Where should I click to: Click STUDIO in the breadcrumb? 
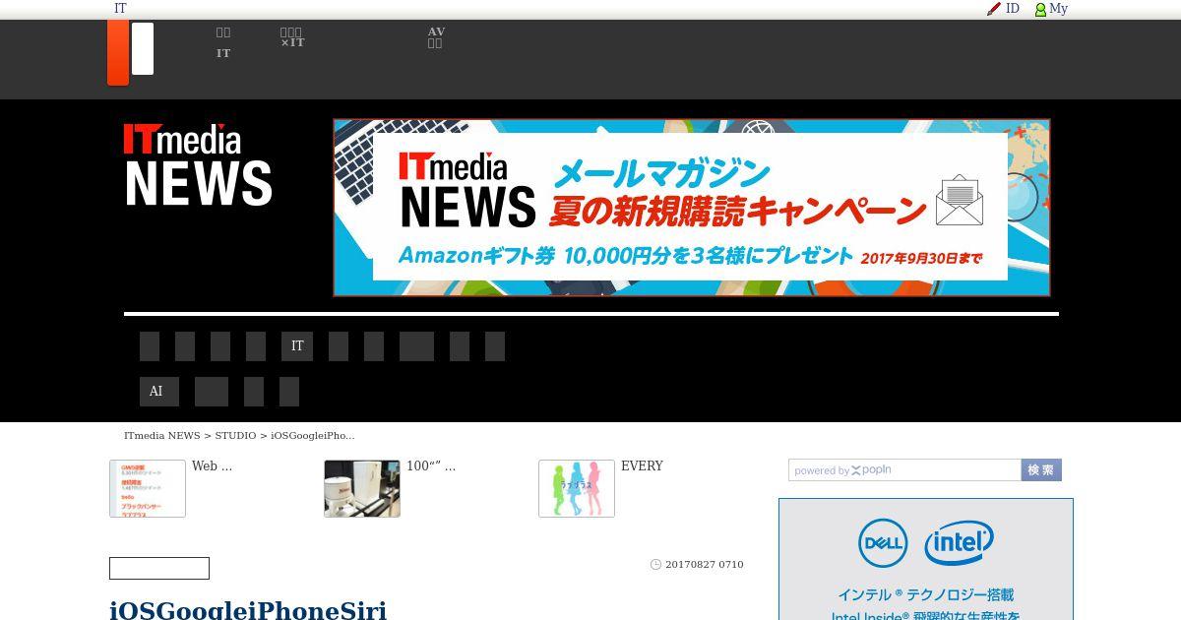(235, 435)
